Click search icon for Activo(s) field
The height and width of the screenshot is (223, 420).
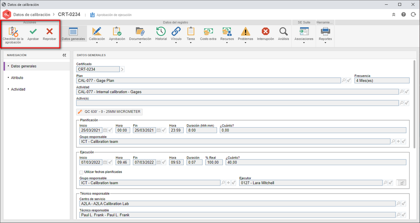pos(402,103)
